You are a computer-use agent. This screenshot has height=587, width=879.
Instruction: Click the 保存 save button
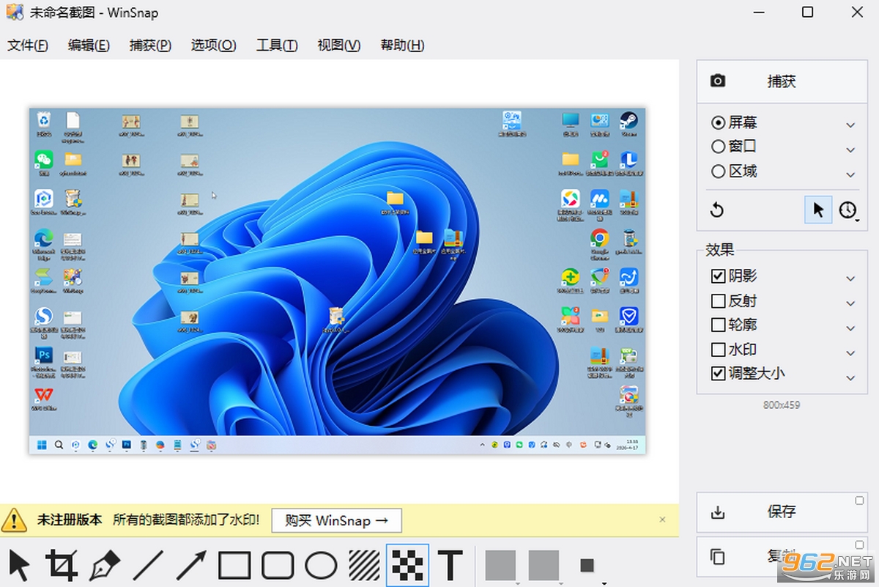point(782,512)
